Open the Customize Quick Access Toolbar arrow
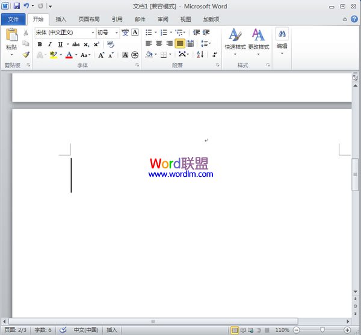The height and width of the screenshot is (335, 361). [50, 6]
